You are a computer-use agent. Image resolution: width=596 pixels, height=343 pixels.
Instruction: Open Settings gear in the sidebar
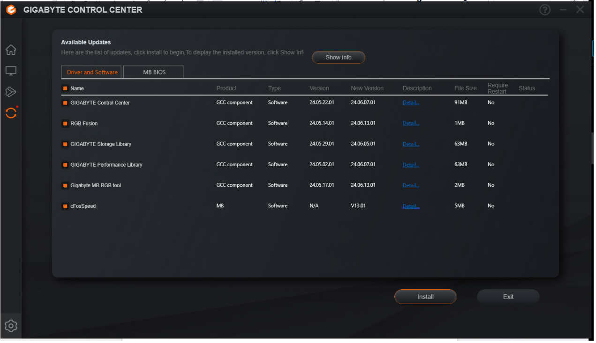11,326
